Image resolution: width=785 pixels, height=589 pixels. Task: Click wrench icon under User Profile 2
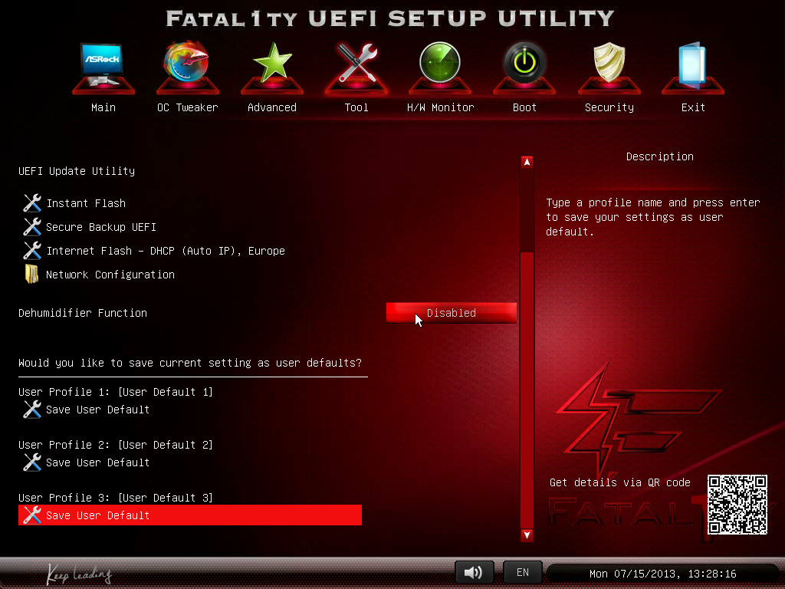coord(32,462)
